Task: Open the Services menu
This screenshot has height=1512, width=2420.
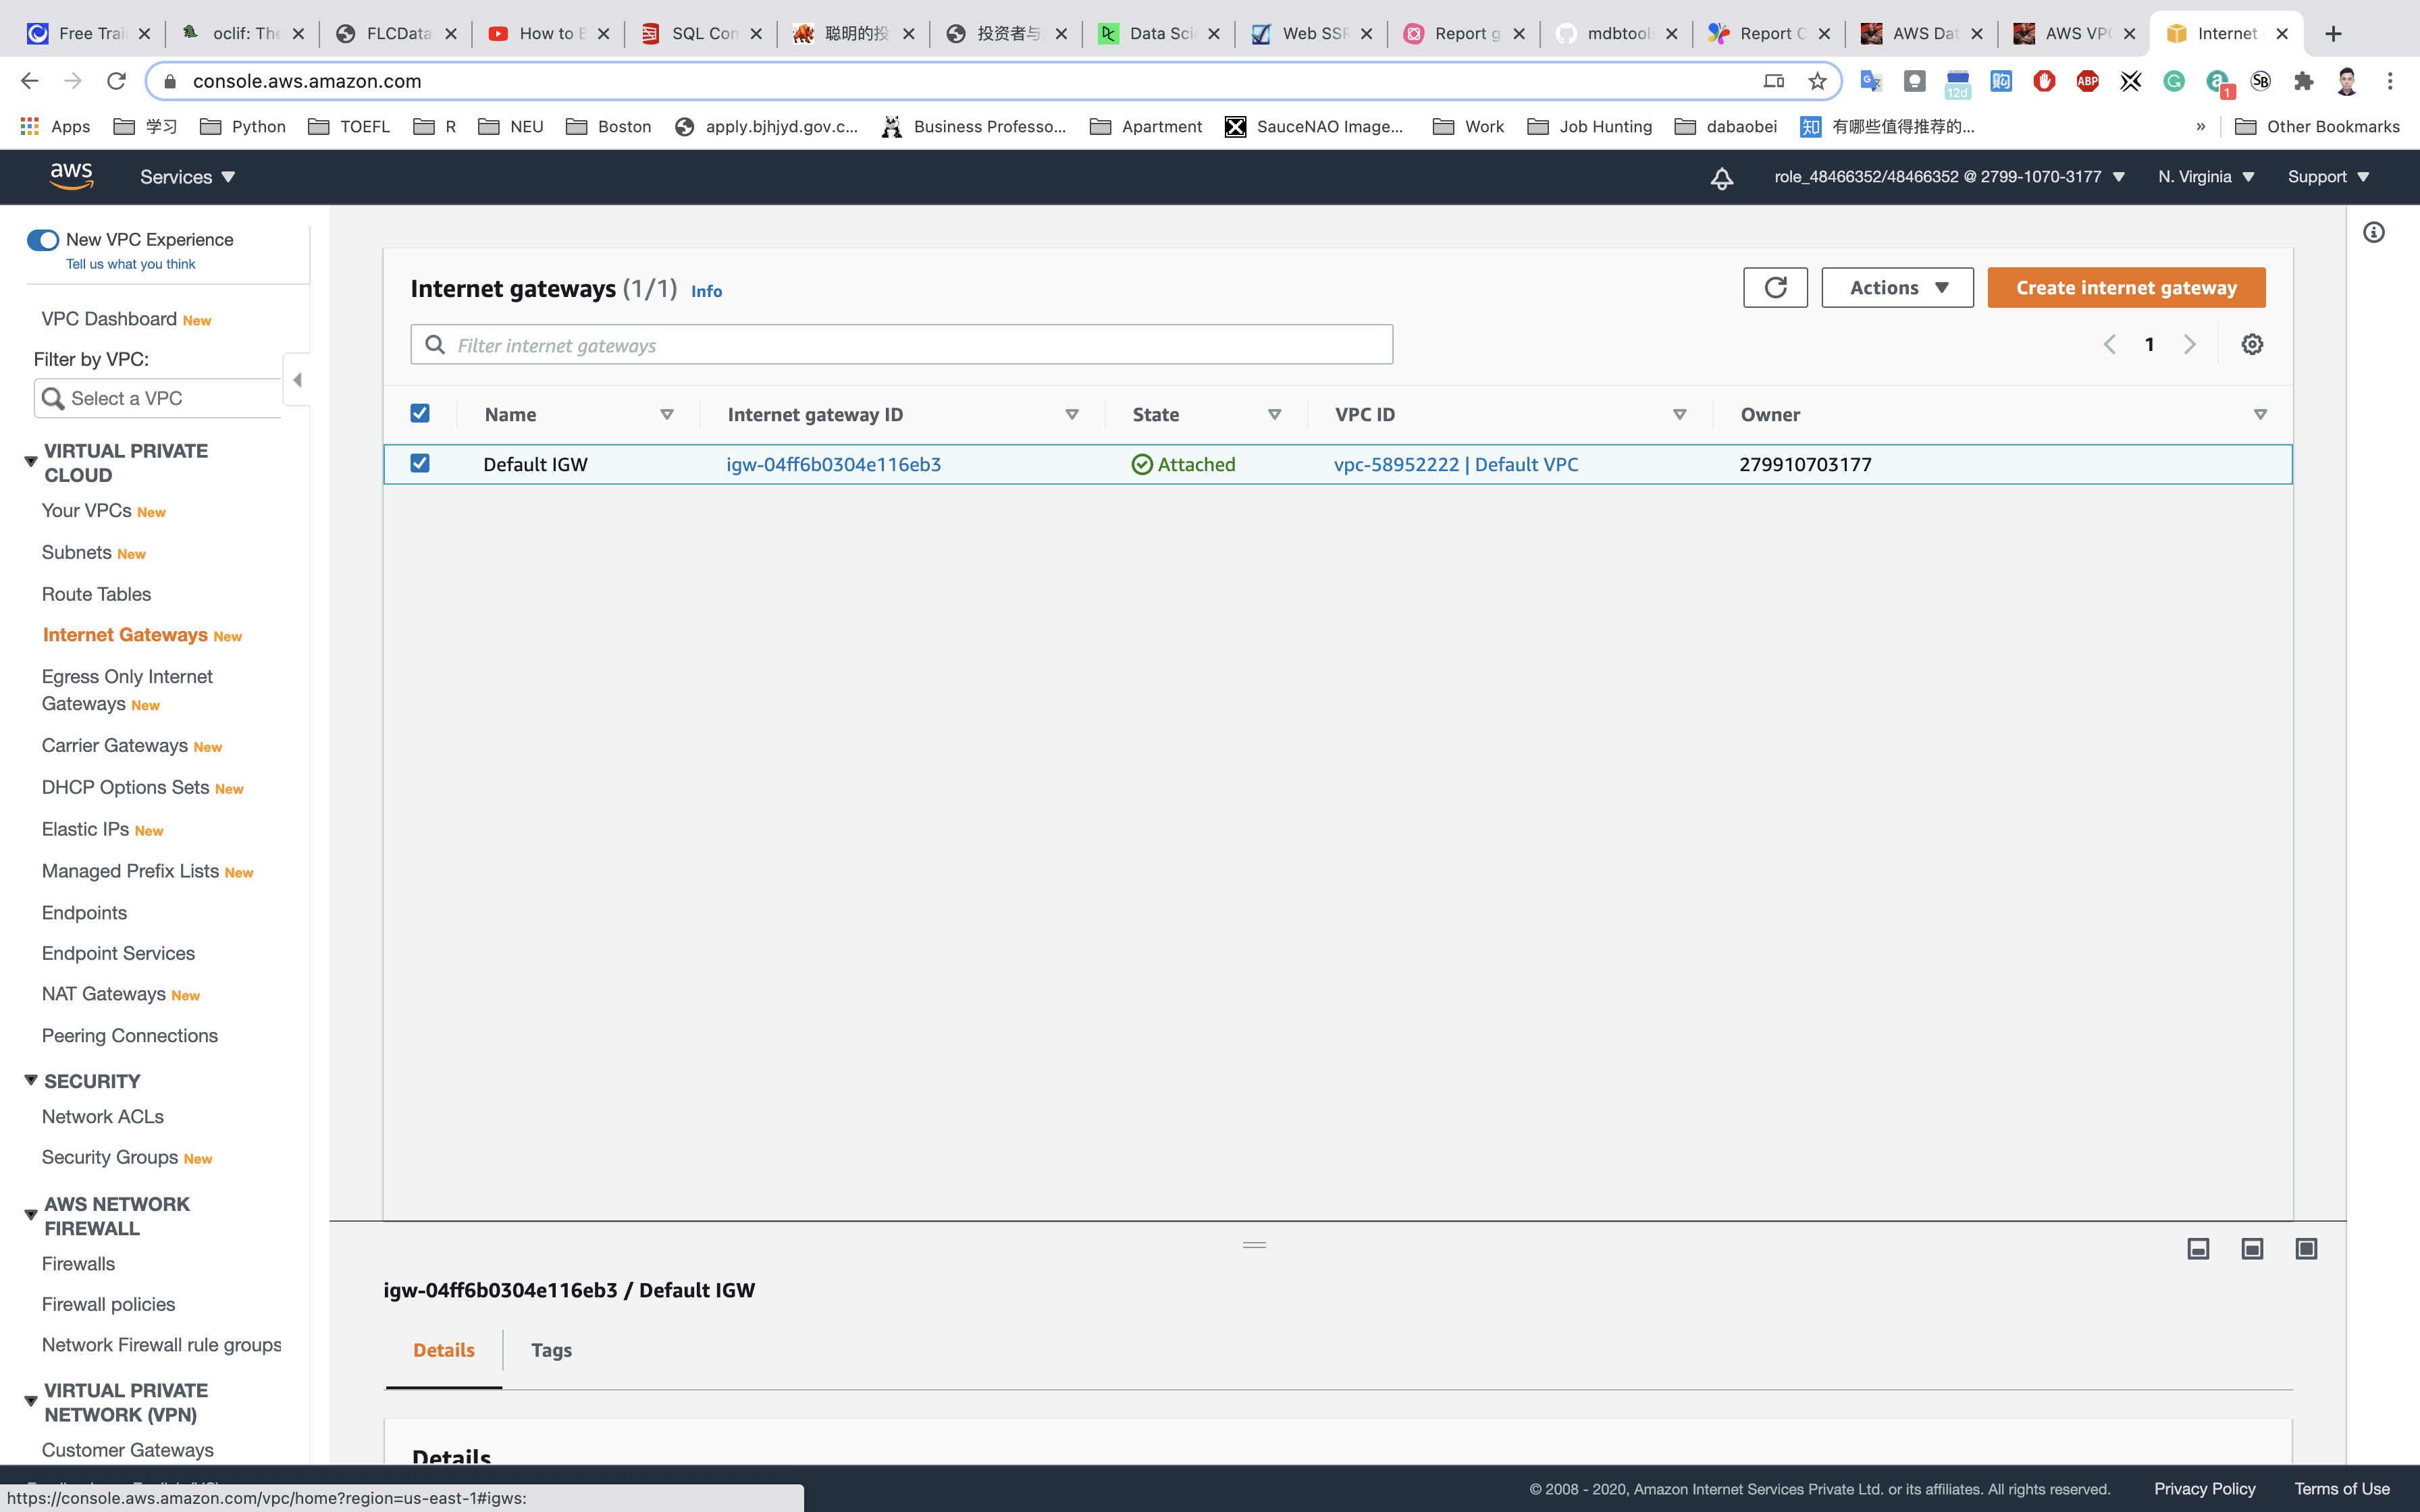Action: (x=187, y=177)
